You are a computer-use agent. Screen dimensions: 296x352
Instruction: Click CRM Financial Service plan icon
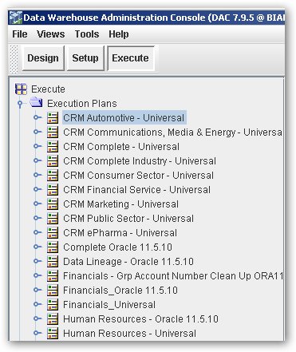[53, 189]
